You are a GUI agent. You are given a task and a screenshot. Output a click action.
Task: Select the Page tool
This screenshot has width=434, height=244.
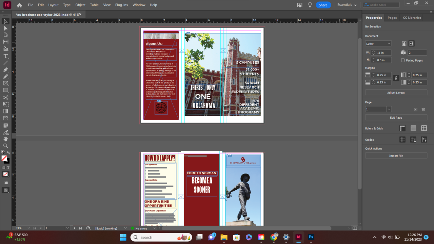point(6,35)
